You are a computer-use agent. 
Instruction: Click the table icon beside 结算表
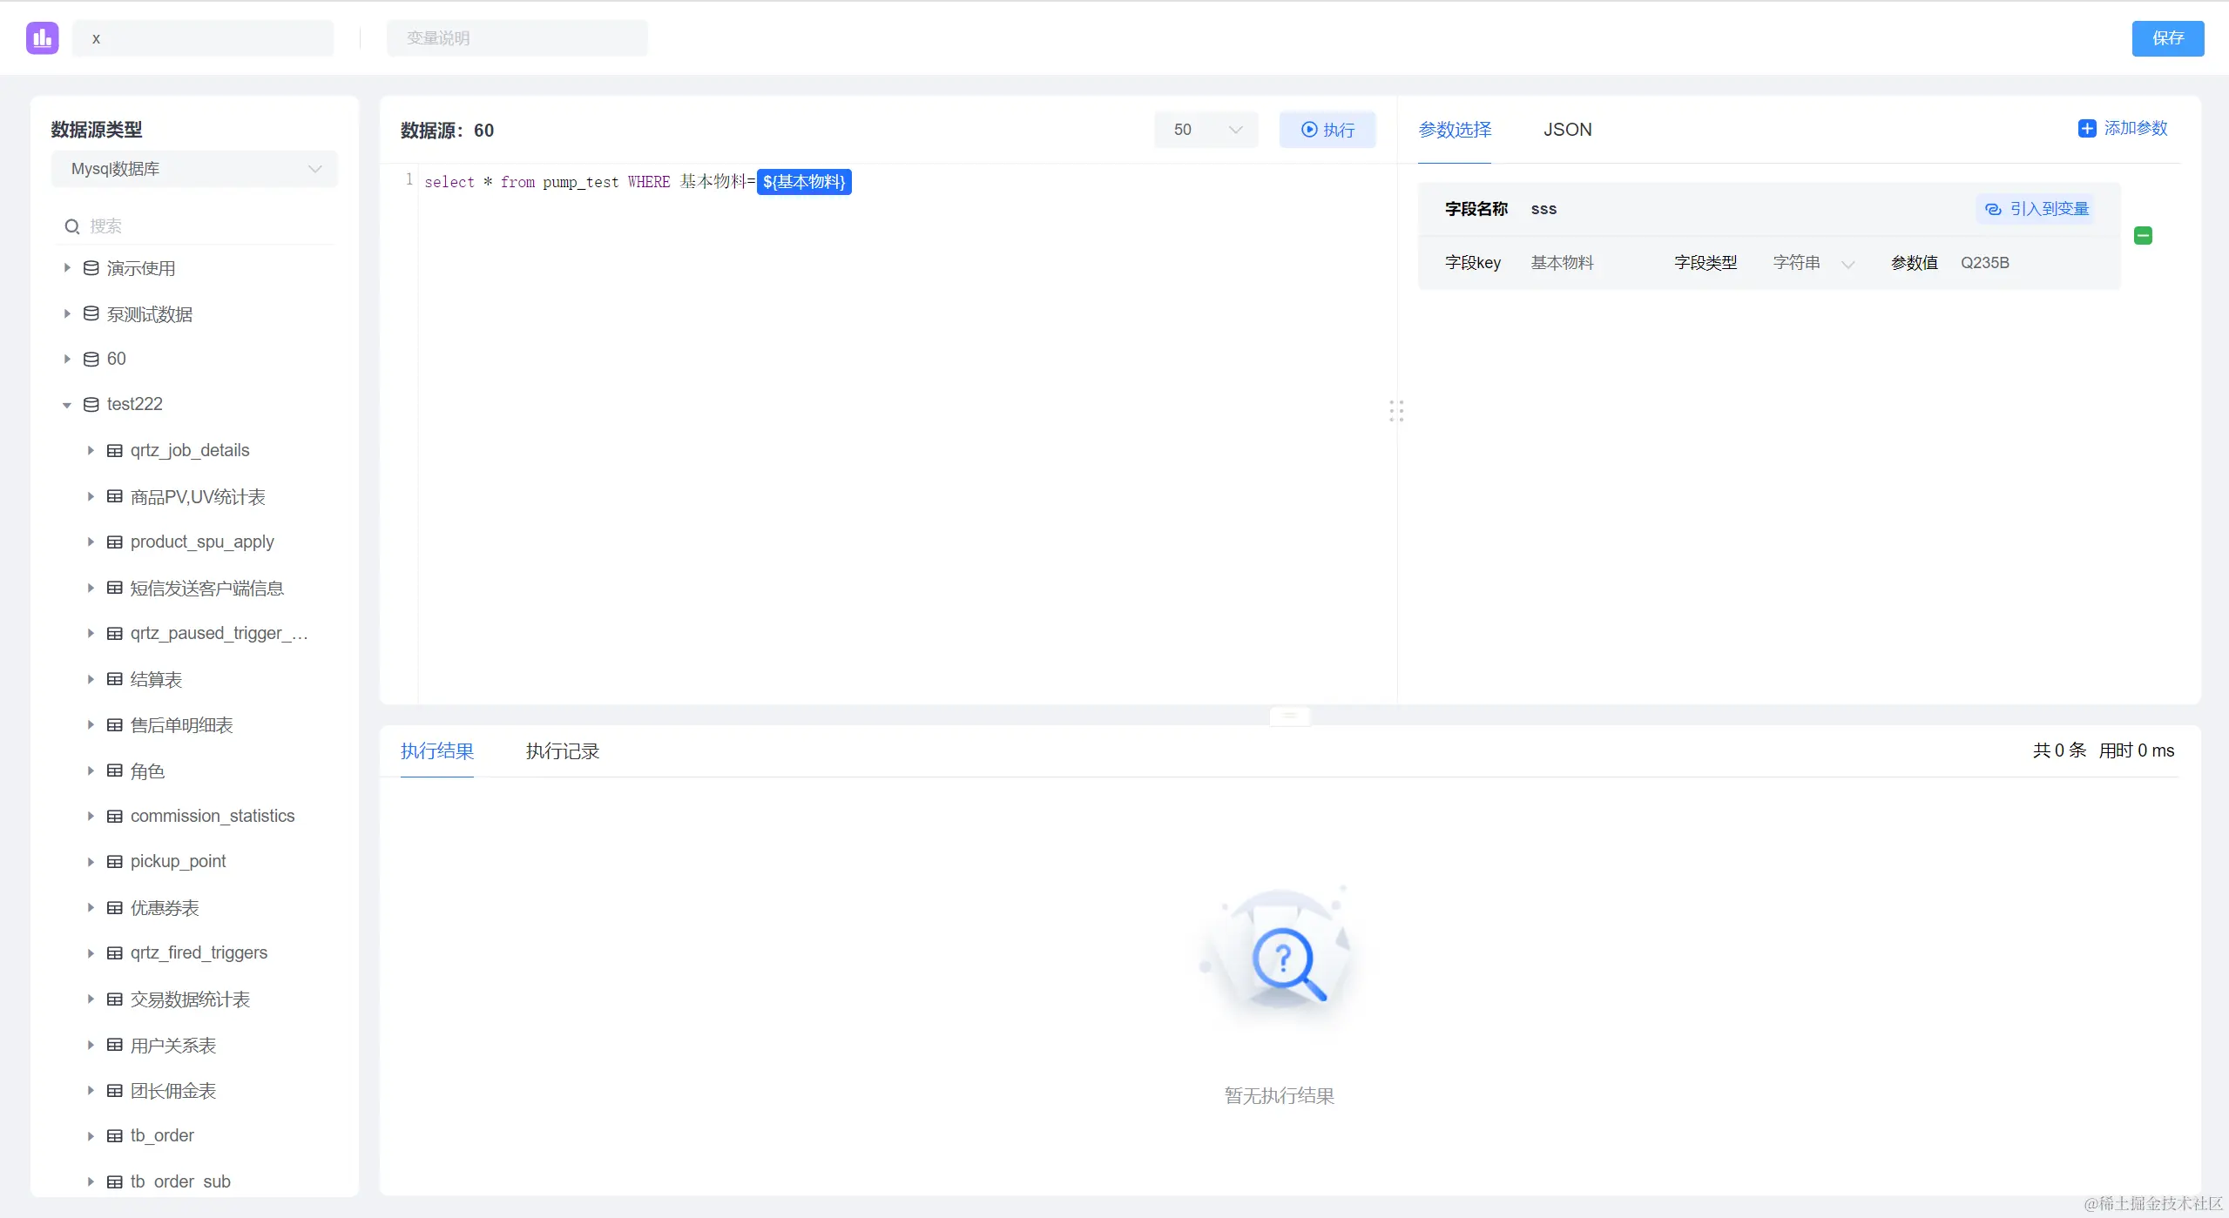pos(114,679)
